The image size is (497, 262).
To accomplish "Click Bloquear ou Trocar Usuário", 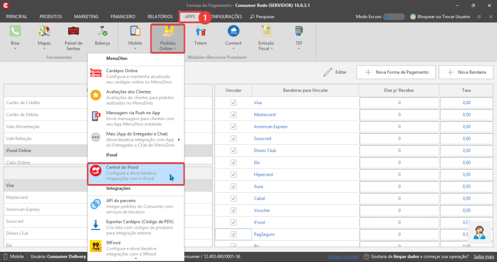I will (440, 16).
